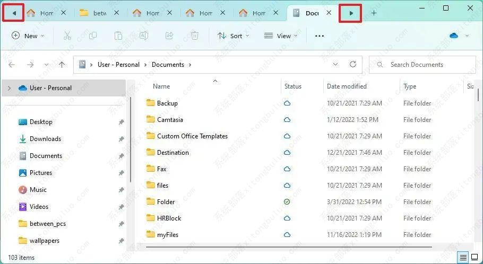Refresh the Documents folder view

point(352,64)
